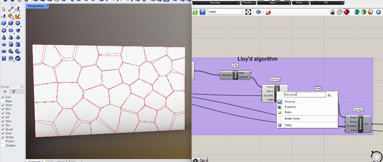
Task: Select the Pipe with round caps tool
Action: (x=18, y=52)
